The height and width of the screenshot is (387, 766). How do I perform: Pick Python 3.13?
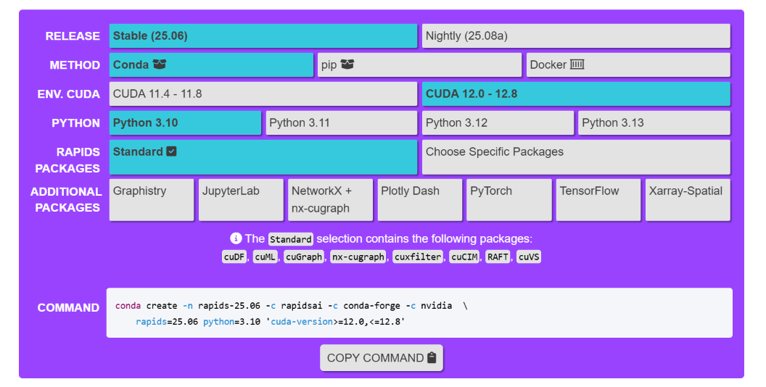coord(654,123)
